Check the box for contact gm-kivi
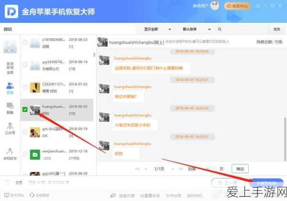 25,132
